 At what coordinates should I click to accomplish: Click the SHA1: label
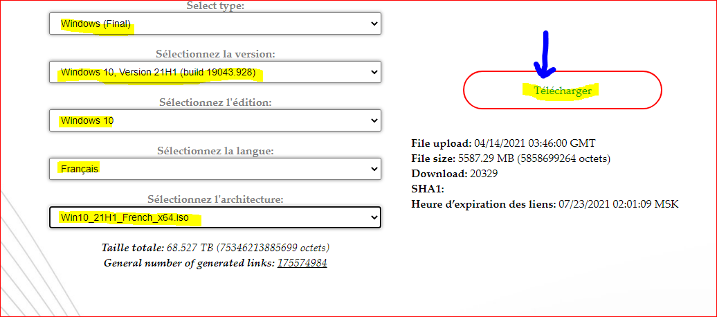[x=428, y=189]
